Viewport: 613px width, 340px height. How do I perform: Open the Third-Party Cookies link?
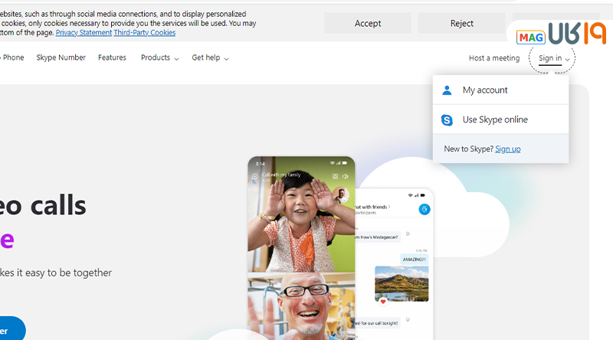(145, 32)
